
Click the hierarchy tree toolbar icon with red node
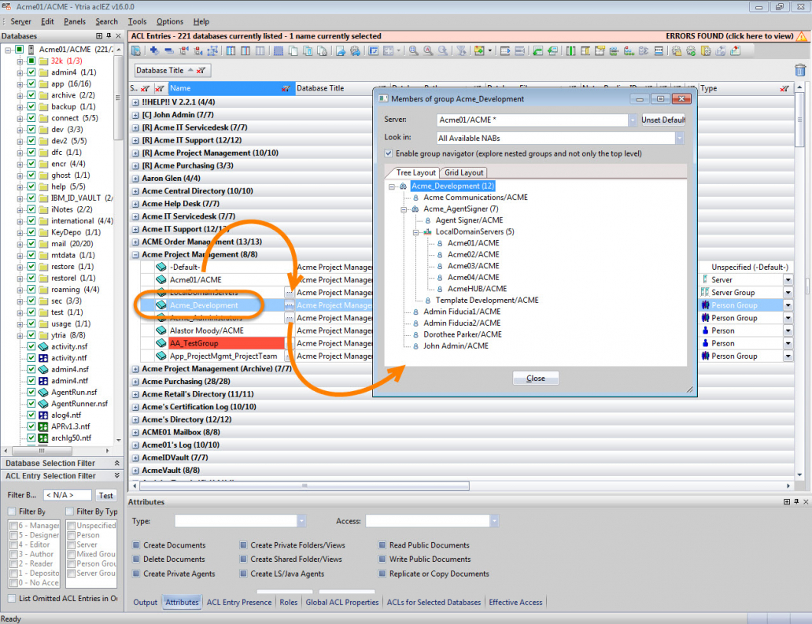pyautogui.click(x=629, y=50)
